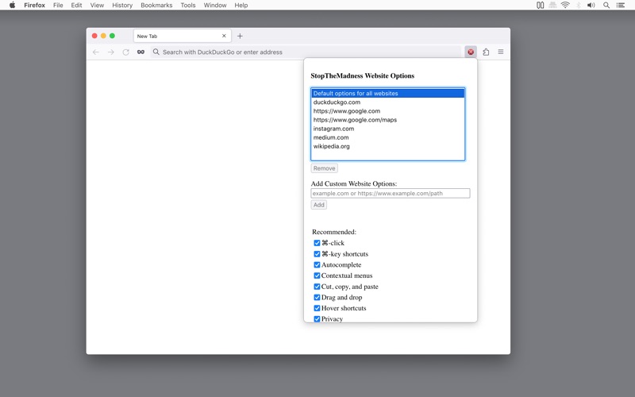Click the custom website options input field
This screenshot has width=635, height=397.
click(391, 193)
